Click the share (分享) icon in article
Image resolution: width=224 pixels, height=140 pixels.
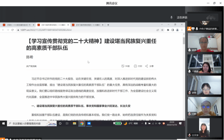[x=147, y=66]
